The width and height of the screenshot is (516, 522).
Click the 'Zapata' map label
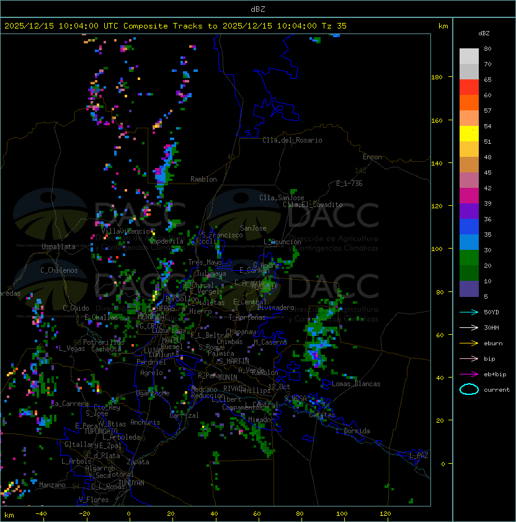[x=138, y=462]
